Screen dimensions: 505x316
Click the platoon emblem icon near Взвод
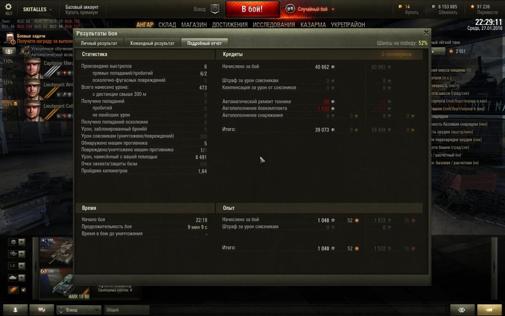click(x=215, y=9)
